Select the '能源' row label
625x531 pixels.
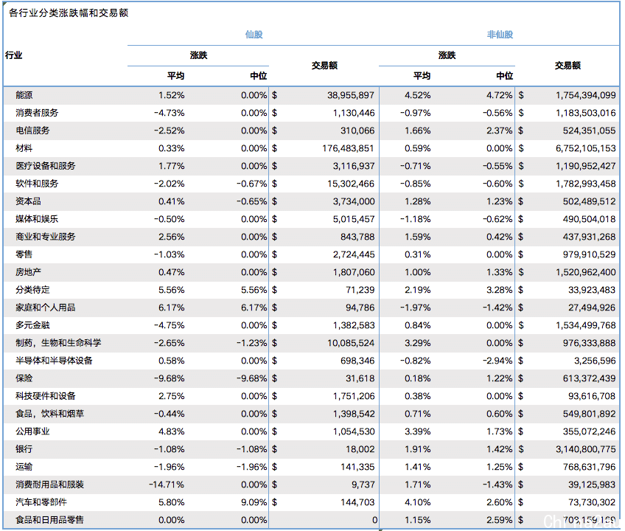[24, 95]
